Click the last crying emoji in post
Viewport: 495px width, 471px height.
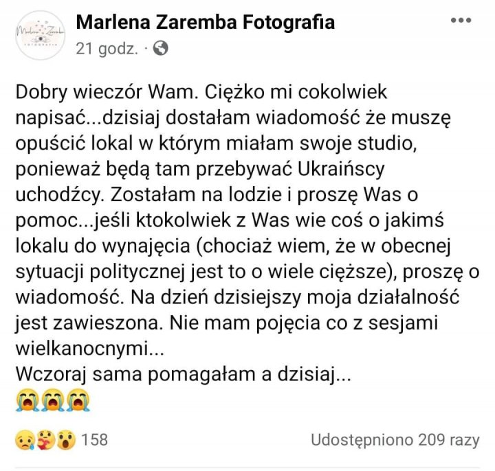(78, 400)
